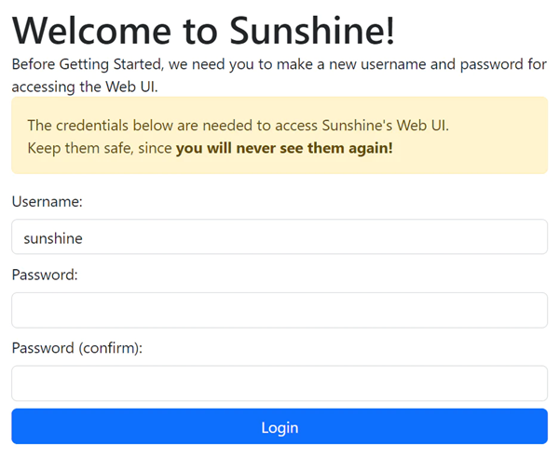Click the 'Password:' label text
Viewport: 559px width, 457px height.
point(44,275)
